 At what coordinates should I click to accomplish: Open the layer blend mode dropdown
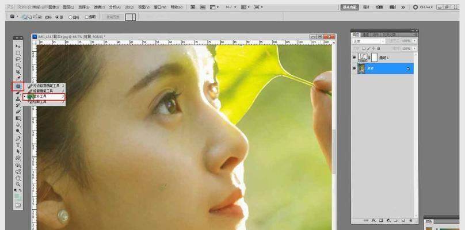[368, 41]
